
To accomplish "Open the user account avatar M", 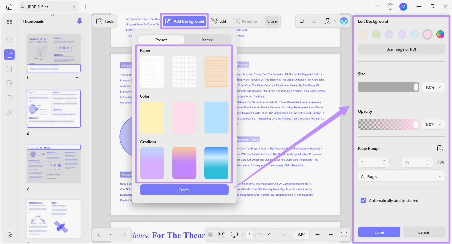I will 403,7.
